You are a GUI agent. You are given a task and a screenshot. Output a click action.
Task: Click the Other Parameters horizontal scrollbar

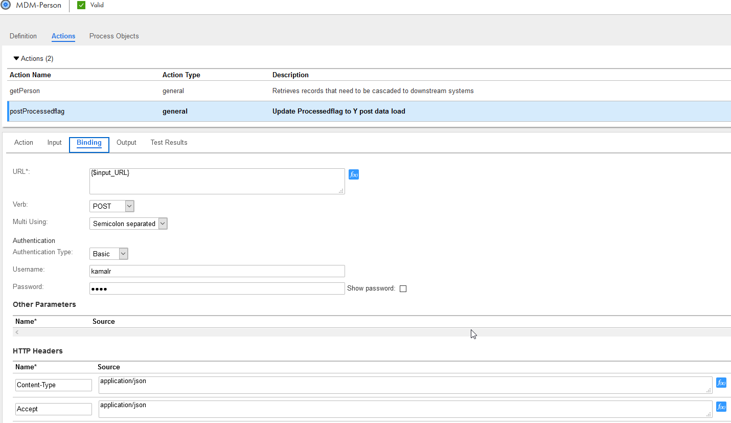(x=372, y=332)
